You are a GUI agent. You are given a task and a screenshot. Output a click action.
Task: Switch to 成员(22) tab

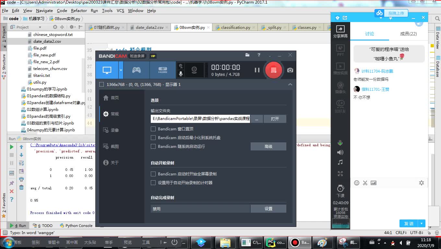[409, 34]
